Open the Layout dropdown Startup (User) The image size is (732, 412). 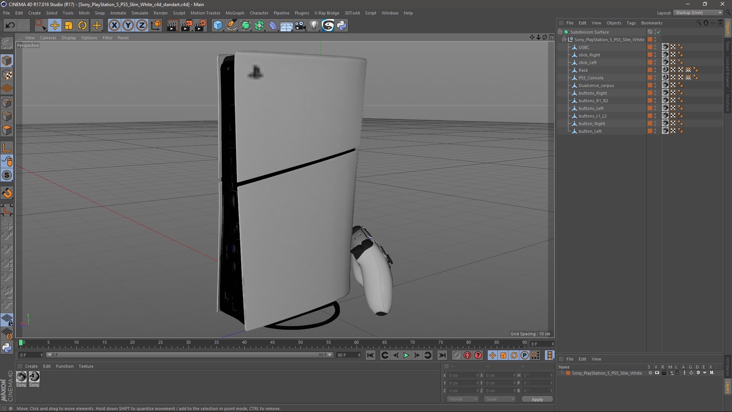point(698,13)
